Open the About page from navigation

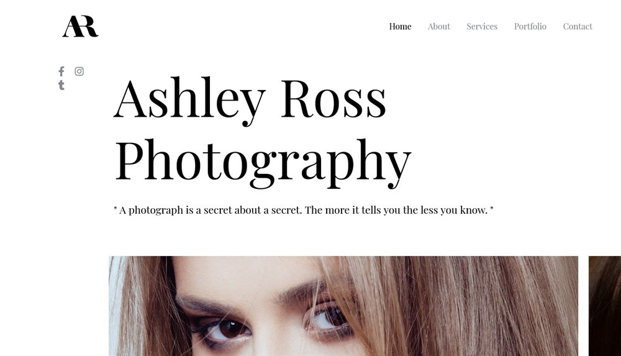click(x=439, y=27)
